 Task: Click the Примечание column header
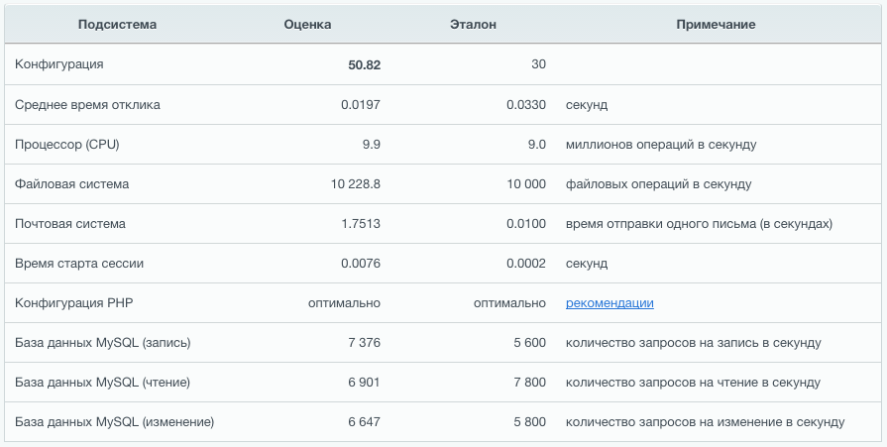click(x=716, y=24)
